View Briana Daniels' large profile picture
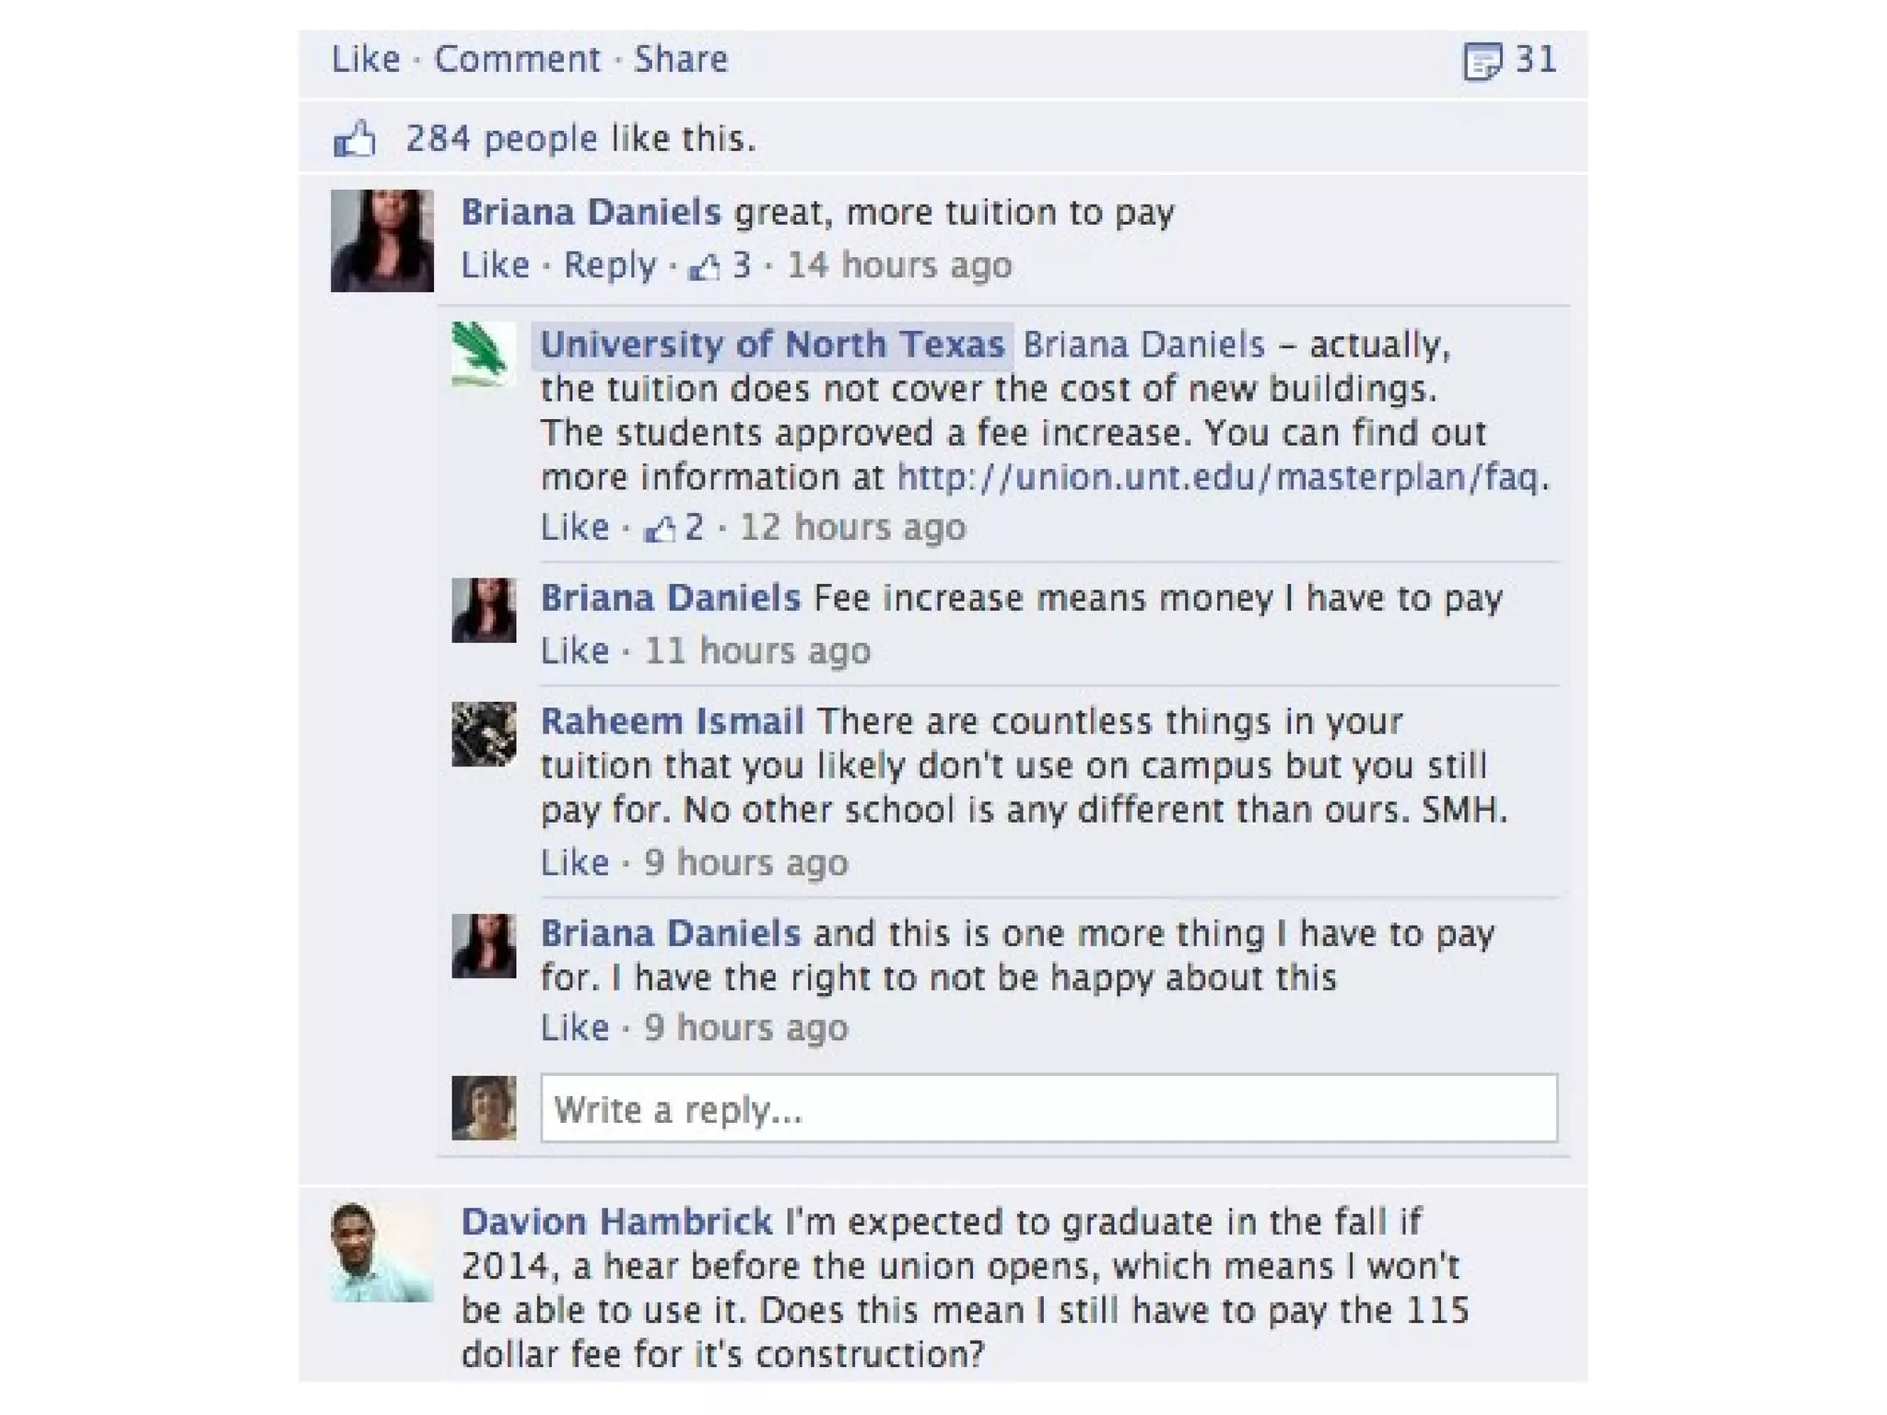Viewport: 1887px width, 1415px height. coord(381,240)
